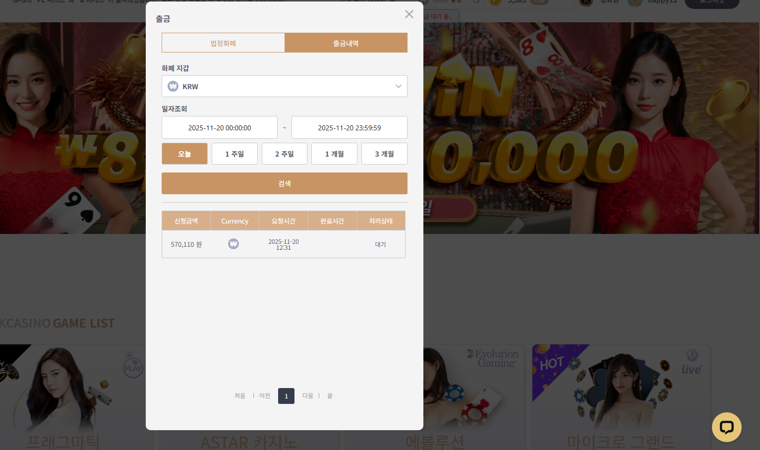
Task: Expand the wallet dropdown chevron
Action: pyautogui.click(x=398, y=86)
